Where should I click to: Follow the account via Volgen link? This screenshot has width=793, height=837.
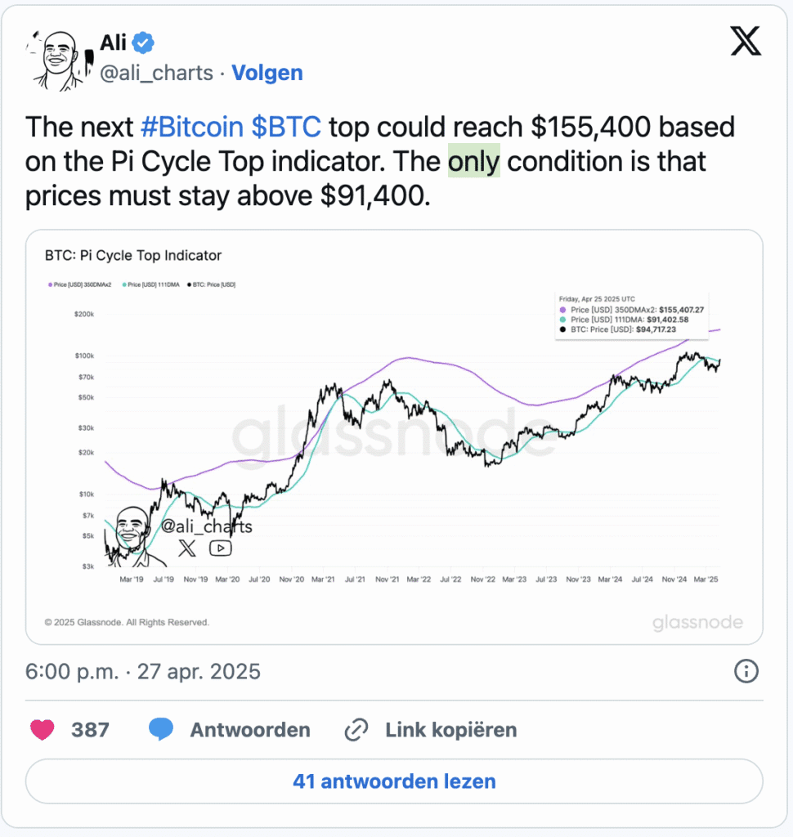pyautogui.click(x=267, y=73)
